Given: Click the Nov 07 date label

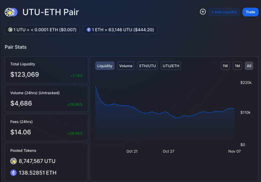Looking at the screenshot, I should click(234, 151).
